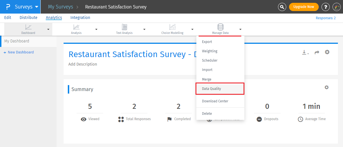Image resolution: width=343 pixels, height=147 pixels.
Task: Open the Analysis chart icon
Action: [x=76, y=27]
